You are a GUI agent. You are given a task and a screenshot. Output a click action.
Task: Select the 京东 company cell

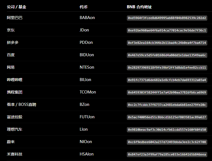pos(11,30)
